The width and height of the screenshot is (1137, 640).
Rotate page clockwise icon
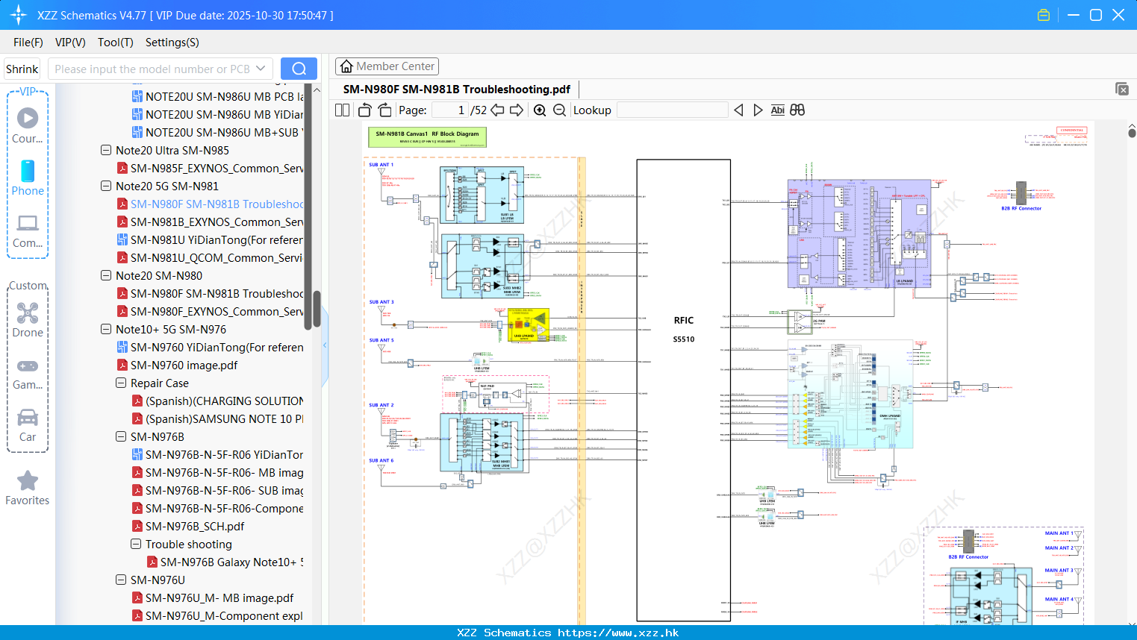tap(384, 110)
